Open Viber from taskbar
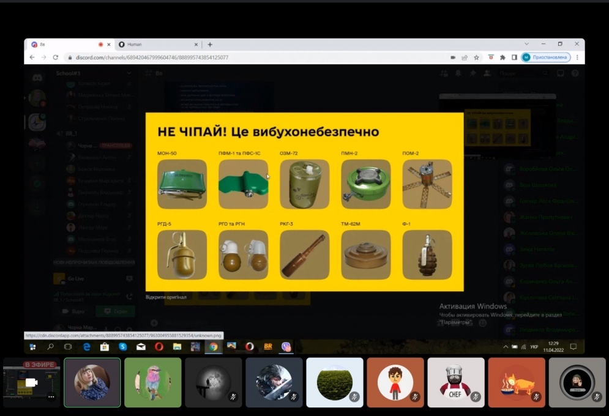Image resolution: width=609 pixels, height=416 pixels. (286, 347)
